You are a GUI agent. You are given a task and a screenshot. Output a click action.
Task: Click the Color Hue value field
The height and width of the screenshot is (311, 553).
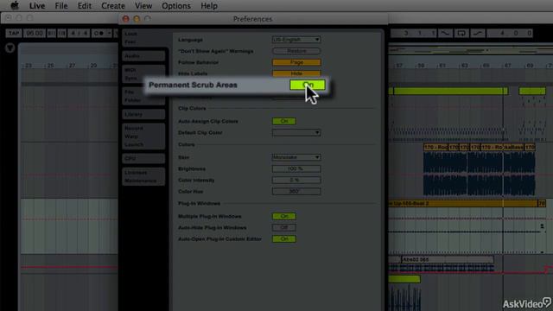[296, 191]
